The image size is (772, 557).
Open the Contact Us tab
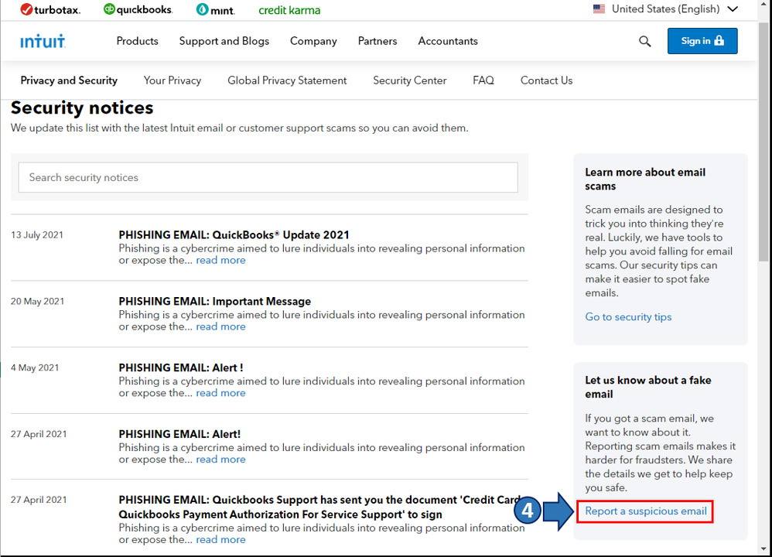[546, 80]
